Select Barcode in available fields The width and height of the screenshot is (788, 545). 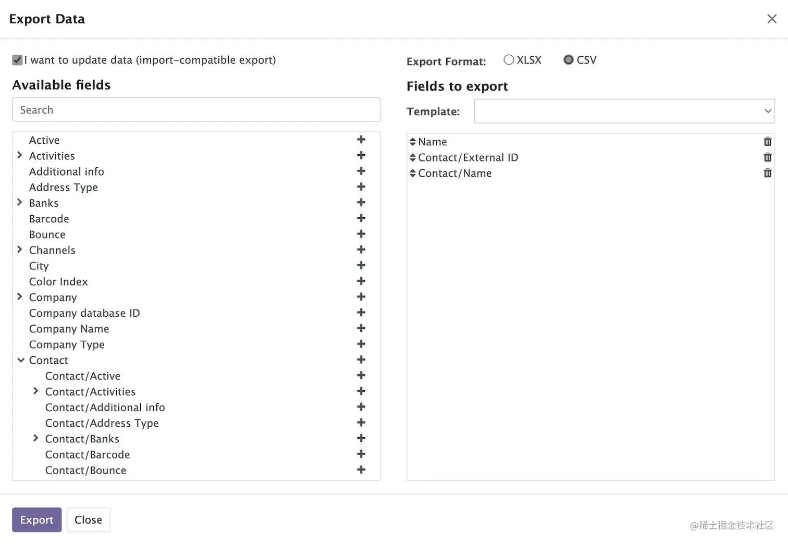click(x=49, y=219)
